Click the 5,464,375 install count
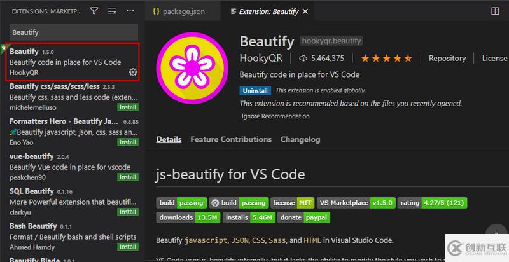This screenshot has width=509, height=262. [x=328, y=59]
